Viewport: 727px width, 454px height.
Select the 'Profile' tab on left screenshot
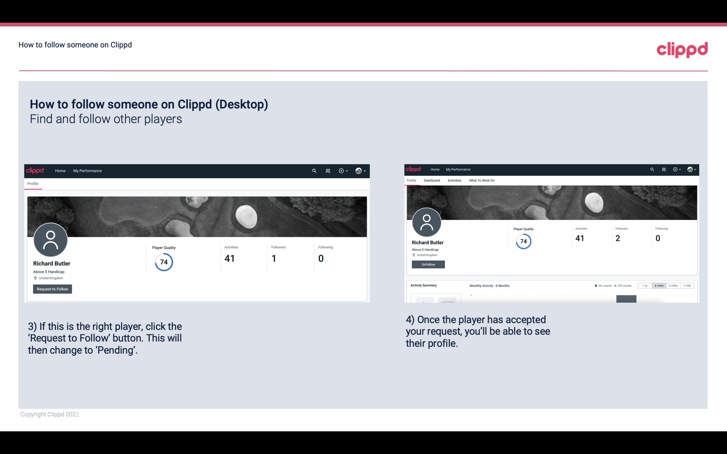pyautogui.click(x=33, y=184)
